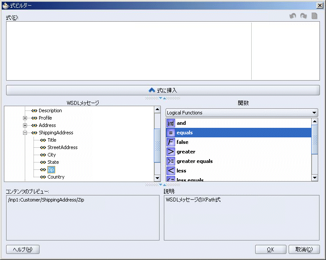
Task: Select the Profile tree item
Action: click(45, 118)
